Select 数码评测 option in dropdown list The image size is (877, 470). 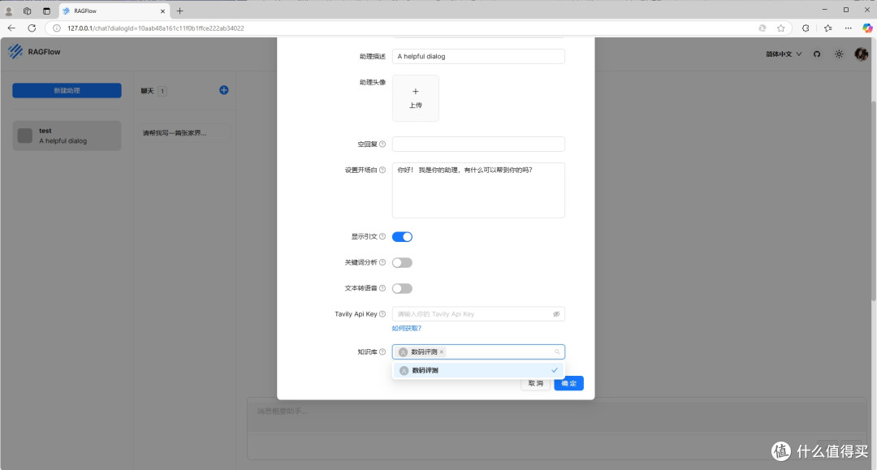coord(478,370)
